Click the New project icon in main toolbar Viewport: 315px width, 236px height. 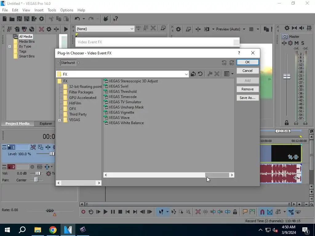click(5, 19)
